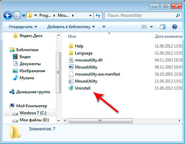Click the sidebar scroll up arrow
The image size is (185, 144).
59,35
